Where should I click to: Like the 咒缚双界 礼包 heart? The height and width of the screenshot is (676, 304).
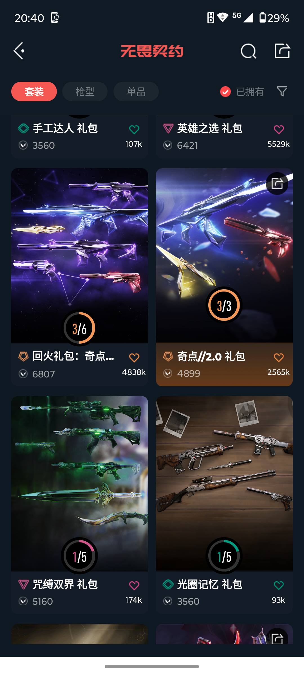click(x=134, y=586)
